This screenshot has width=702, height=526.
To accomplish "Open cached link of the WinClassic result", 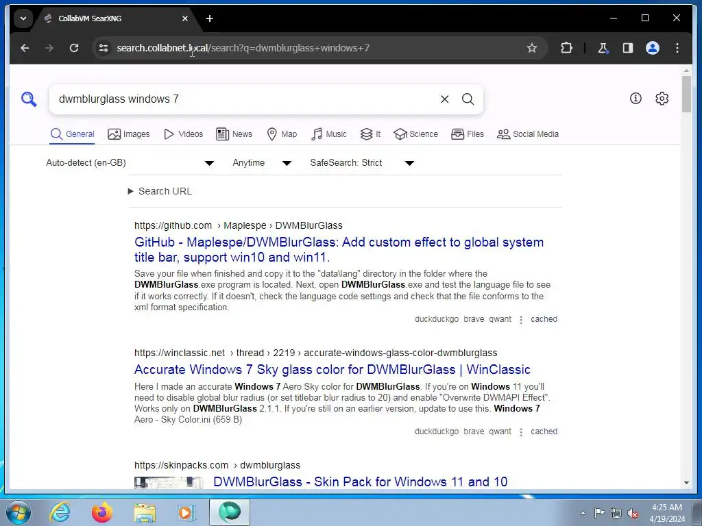I will tap(544, 431).
